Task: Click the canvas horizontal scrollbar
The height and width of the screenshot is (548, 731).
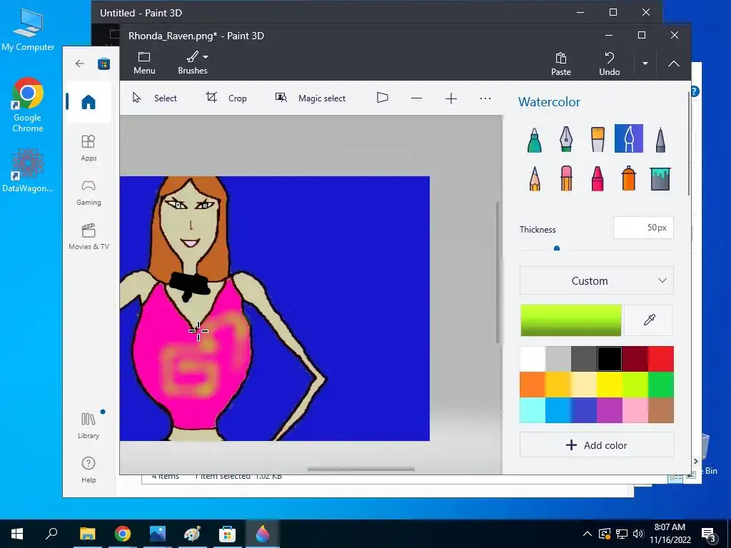Action: [x=361, y=469]
